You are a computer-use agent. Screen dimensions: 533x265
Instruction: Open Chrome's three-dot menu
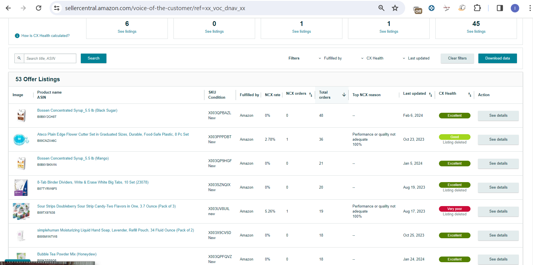pyautogui.click(x=530, y=8)
